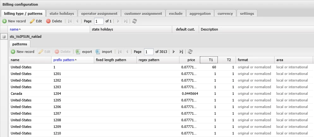The width and height of the screenshot is (314, 137).
Task: Click prefix pattern cell 1208
Action: point(72,120)
